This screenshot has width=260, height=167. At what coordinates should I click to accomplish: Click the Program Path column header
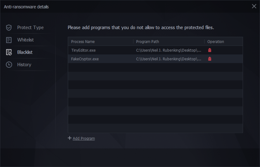[x=148, y=42]
